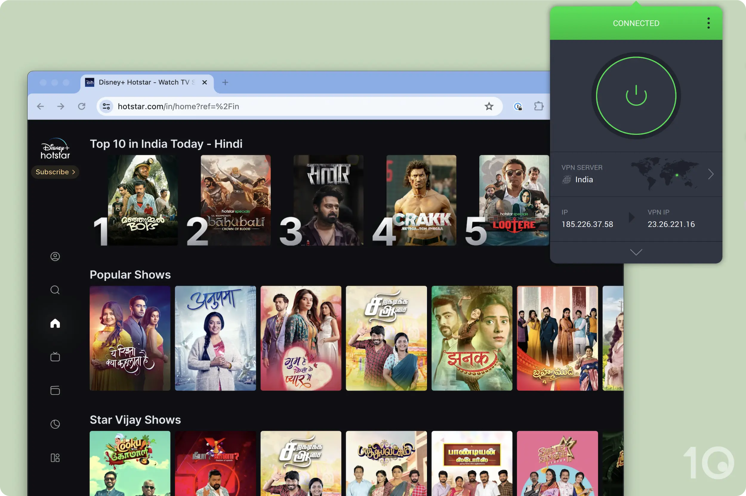Open Manjummel Boys ranked number 1
This screenshot has width=746, height=496.
coord(143,200)
